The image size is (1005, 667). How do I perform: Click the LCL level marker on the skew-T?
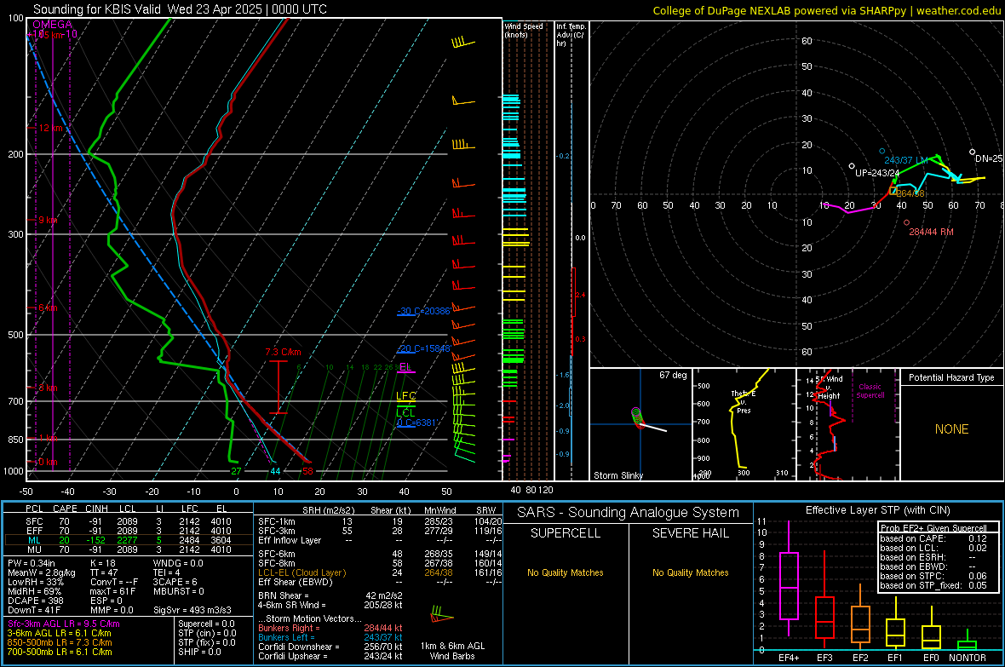[x=405, y=413]
